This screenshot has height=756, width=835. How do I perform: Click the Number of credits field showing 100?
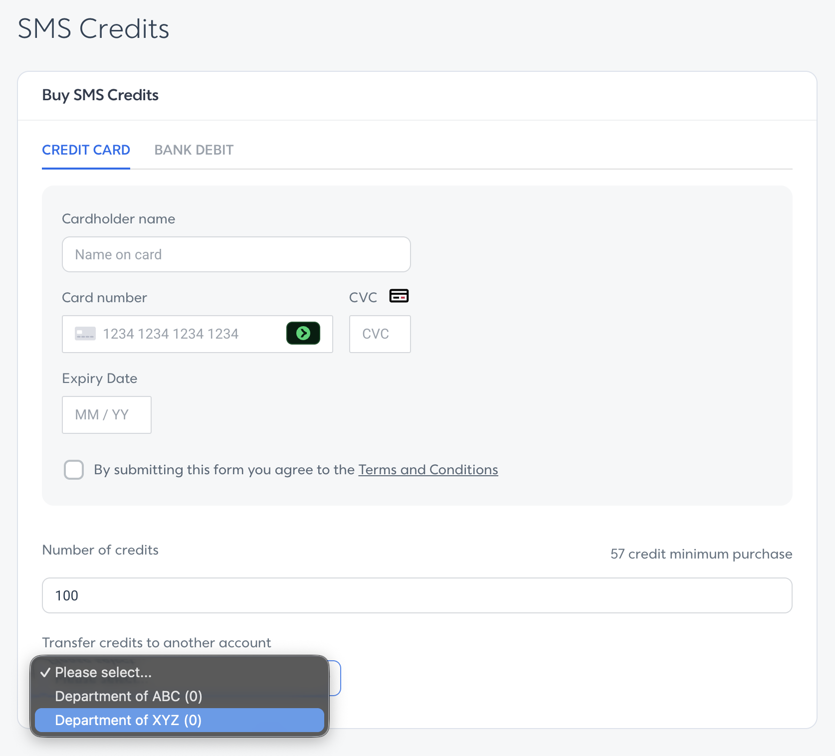click(417, 595)
